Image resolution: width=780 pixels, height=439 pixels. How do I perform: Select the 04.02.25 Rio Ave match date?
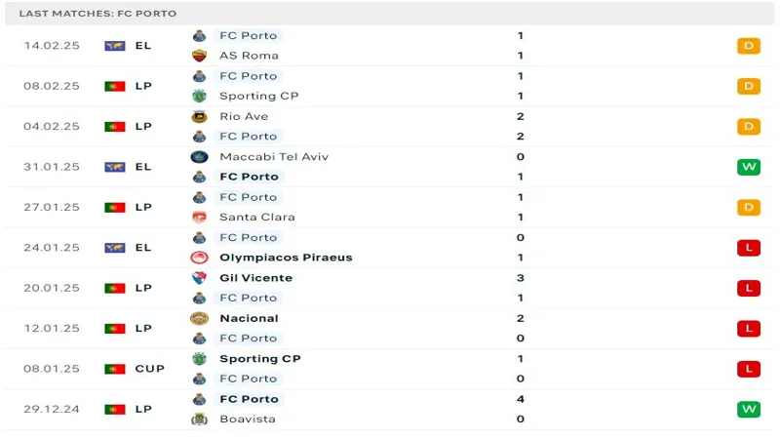point(52,127)
